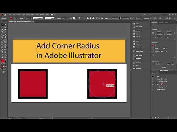Click the Expand Shape quick action button
The width and height of the screenshot is (177, 132).
(x=170, y=64)
